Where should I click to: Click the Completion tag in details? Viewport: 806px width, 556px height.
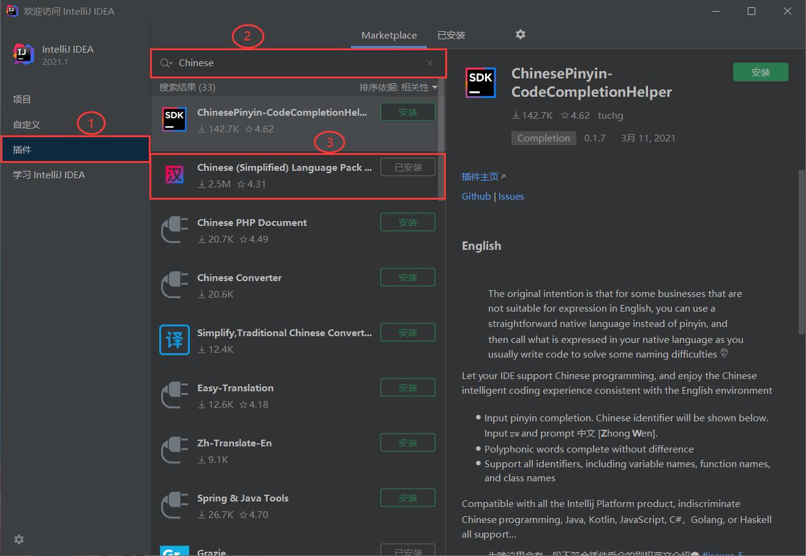click(x=544, y=138)
